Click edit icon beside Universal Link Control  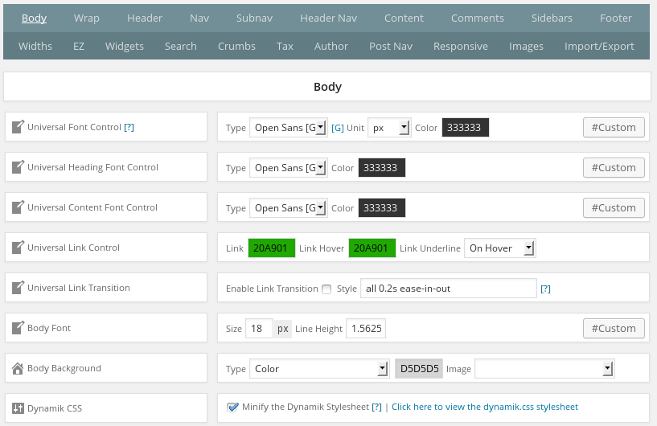point(18,248)
